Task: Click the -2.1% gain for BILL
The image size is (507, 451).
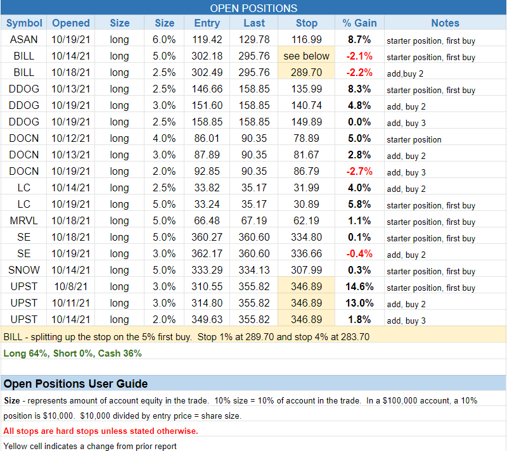Action: pos(359,56)
